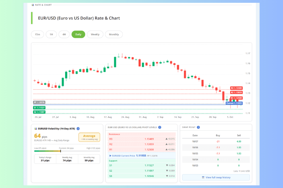Click bar chart icon beside EURUSD Volatility
The height and width of the screenshot is (188, 283).
[36, 129]
